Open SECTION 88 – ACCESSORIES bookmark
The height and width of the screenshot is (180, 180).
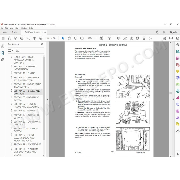coord(27,145)
